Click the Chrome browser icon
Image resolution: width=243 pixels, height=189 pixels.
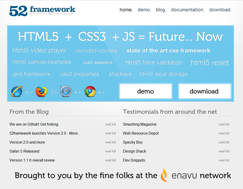(90, 92)
